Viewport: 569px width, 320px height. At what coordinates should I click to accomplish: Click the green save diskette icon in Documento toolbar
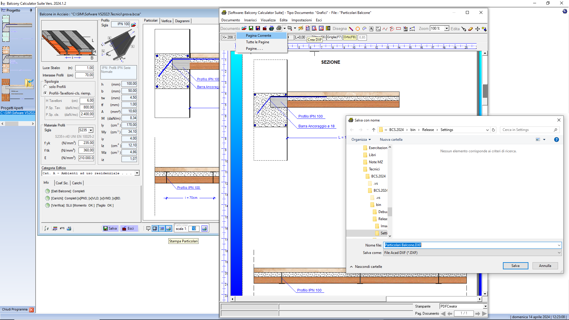[251, 28]
